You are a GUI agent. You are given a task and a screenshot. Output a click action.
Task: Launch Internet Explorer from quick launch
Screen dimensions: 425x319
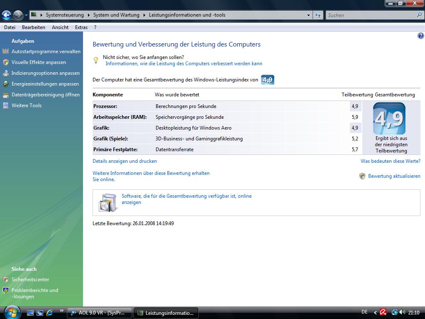click(50, 313)
